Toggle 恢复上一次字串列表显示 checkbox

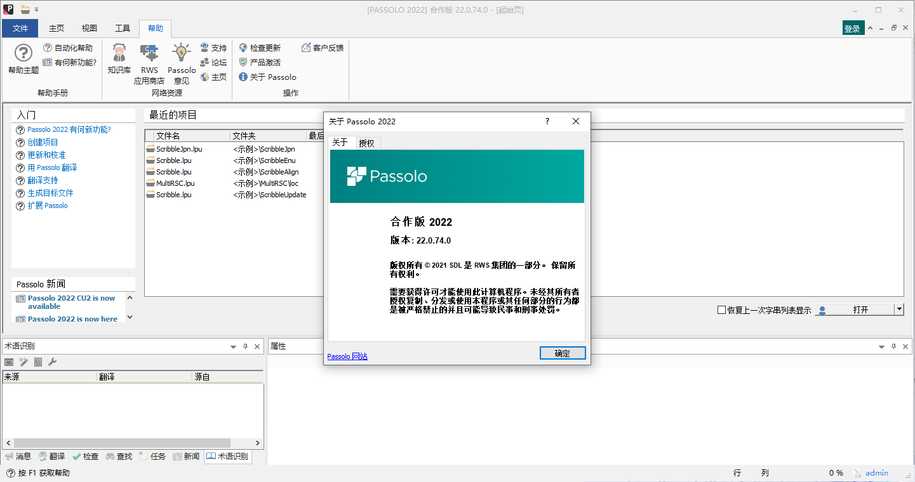point(721,310)
